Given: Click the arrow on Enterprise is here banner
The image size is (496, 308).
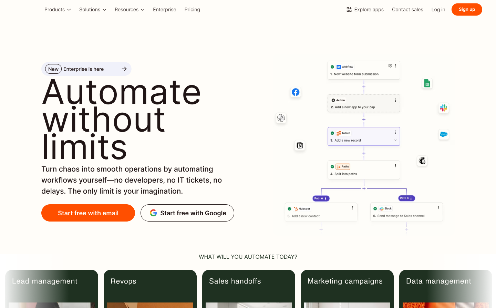Looking at the screenshot, I should pos(124,69).
